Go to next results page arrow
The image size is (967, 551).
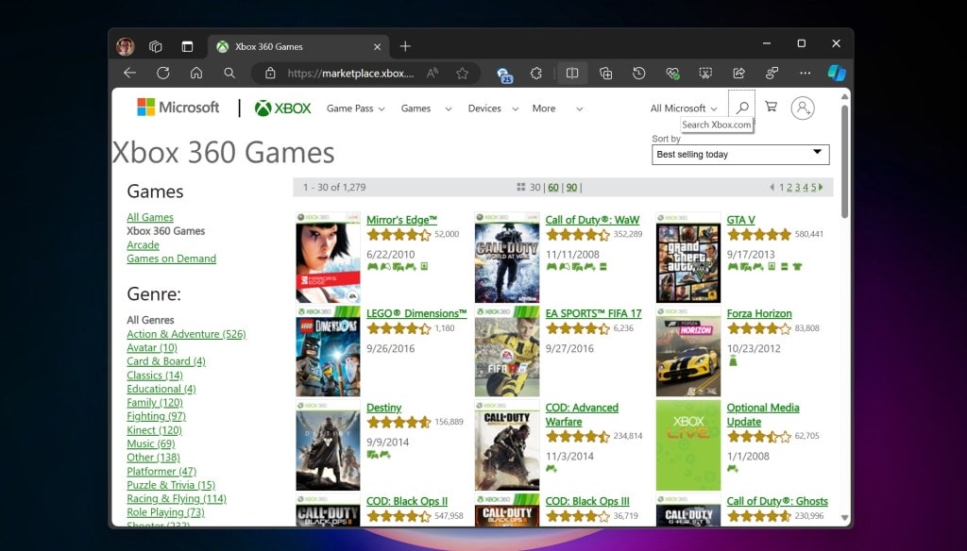[x=821, y=187]
